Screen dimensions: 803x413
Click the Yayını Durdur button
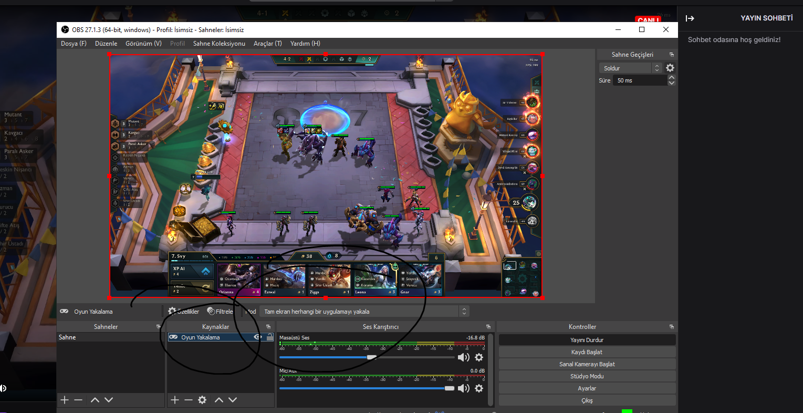click(587, 340)
